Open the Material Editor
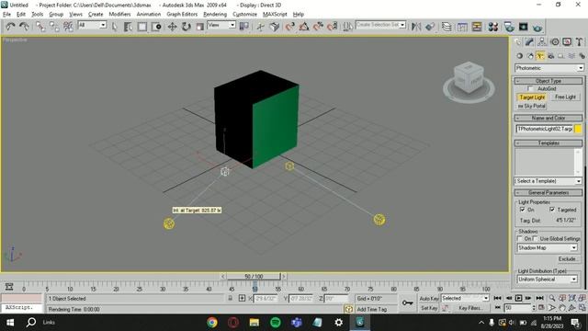 493,27
